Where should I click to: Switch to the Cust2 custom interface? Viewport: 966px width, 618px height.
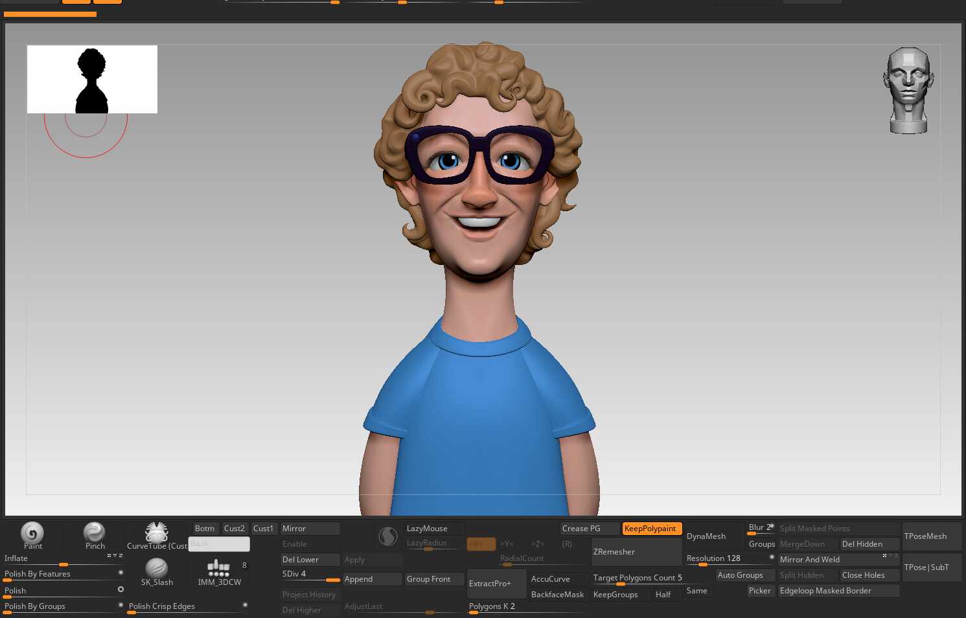point(235,529)
